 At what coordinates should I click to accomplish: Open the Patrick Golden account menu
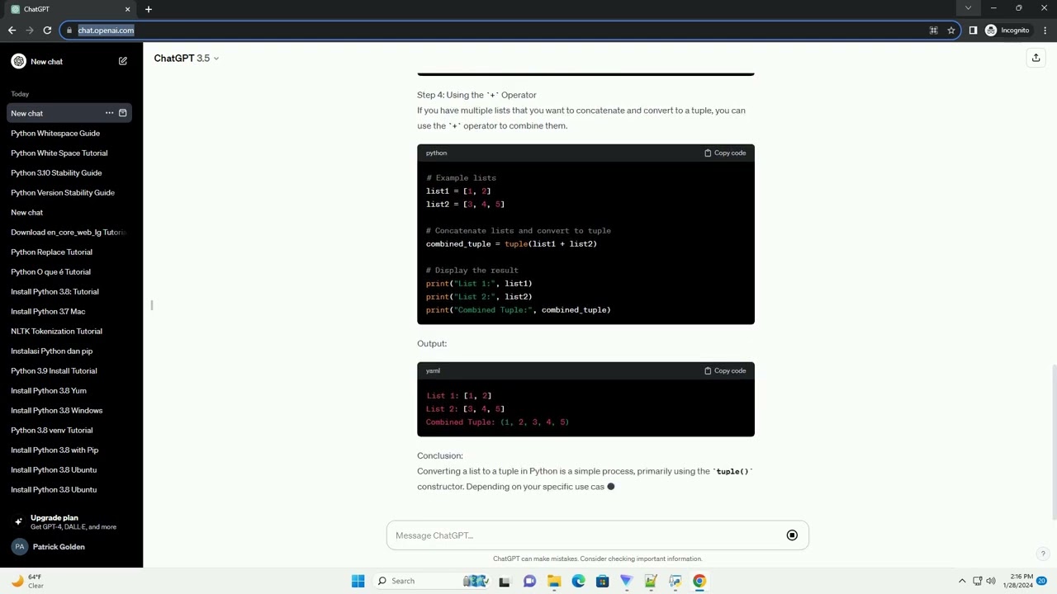[71, 546]
